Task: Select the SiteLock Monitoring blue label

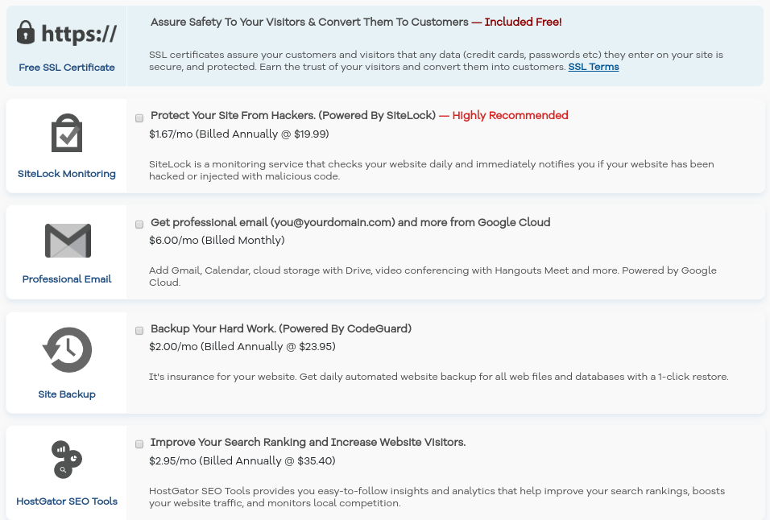Action: pyautogui.click(x=67, y=174)
